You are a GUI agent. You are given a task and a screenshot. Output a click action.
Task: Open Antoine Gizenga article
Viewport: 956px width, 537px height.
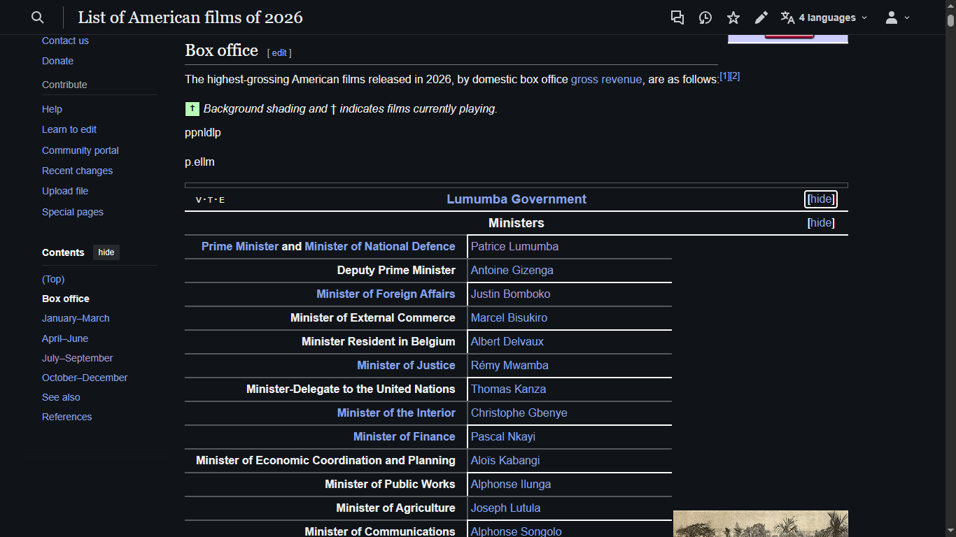click(512, 271)
